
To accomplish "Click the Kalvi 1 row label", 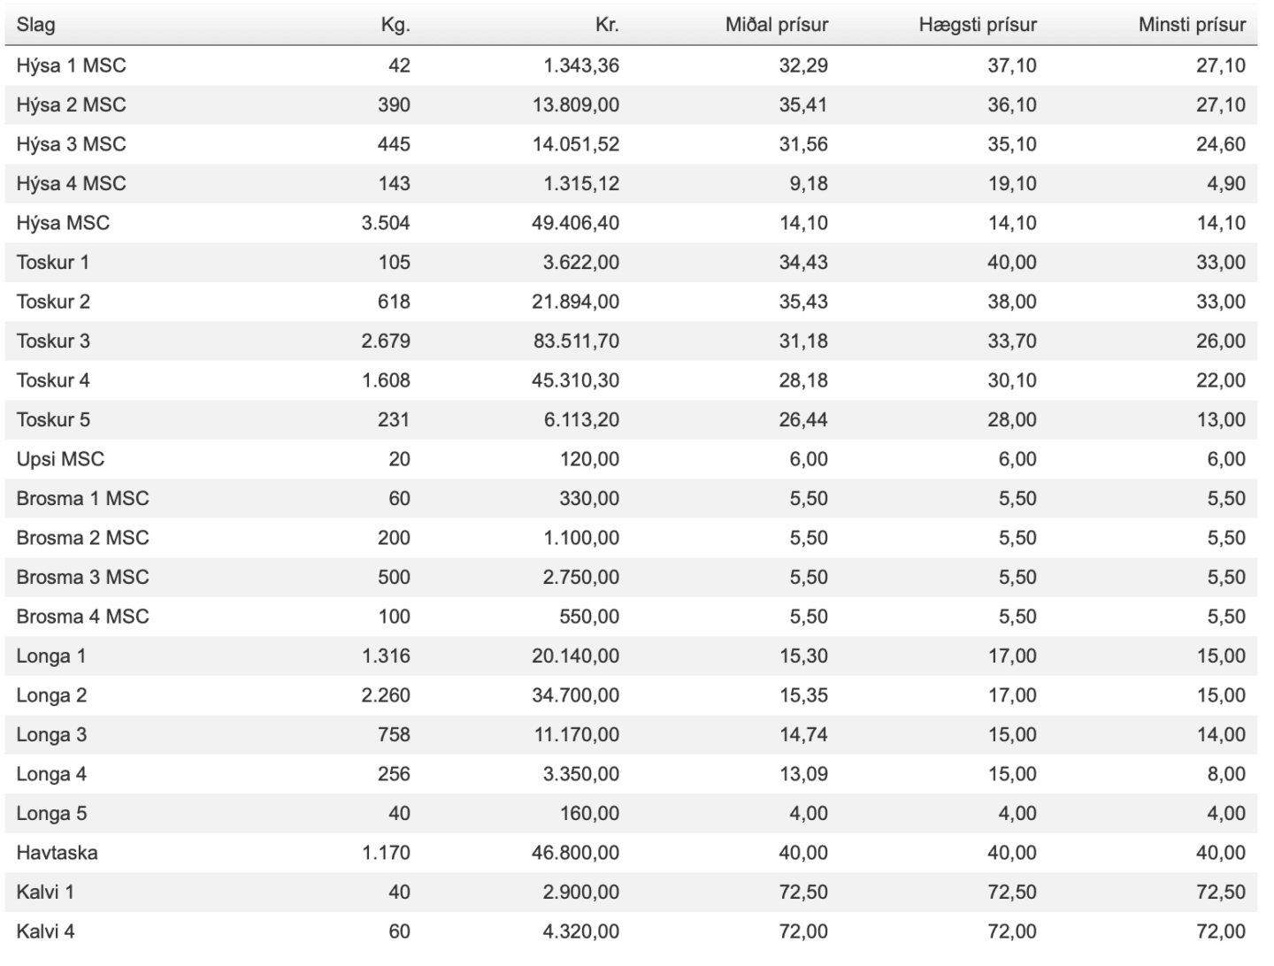I will click(x=45, y=893).
